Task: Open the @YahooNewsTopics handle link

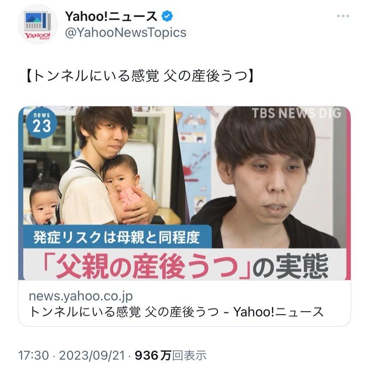Action: pos(126,32)
